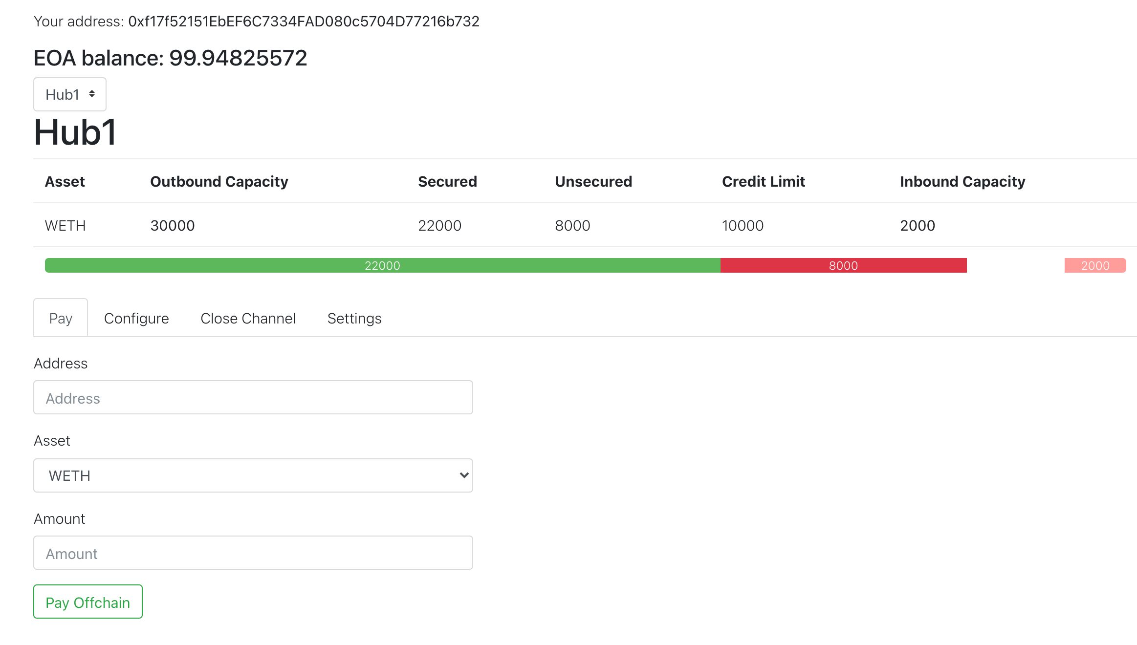Click the 8000 unsecured table value

[572, 225]
